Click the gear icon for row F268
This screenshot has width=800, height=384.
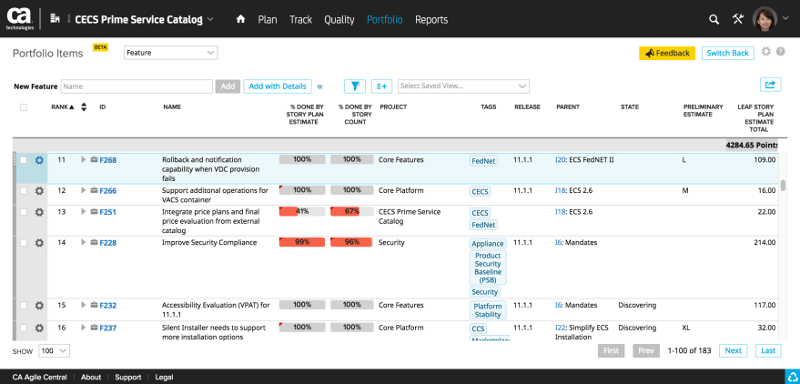coord(39,160)
